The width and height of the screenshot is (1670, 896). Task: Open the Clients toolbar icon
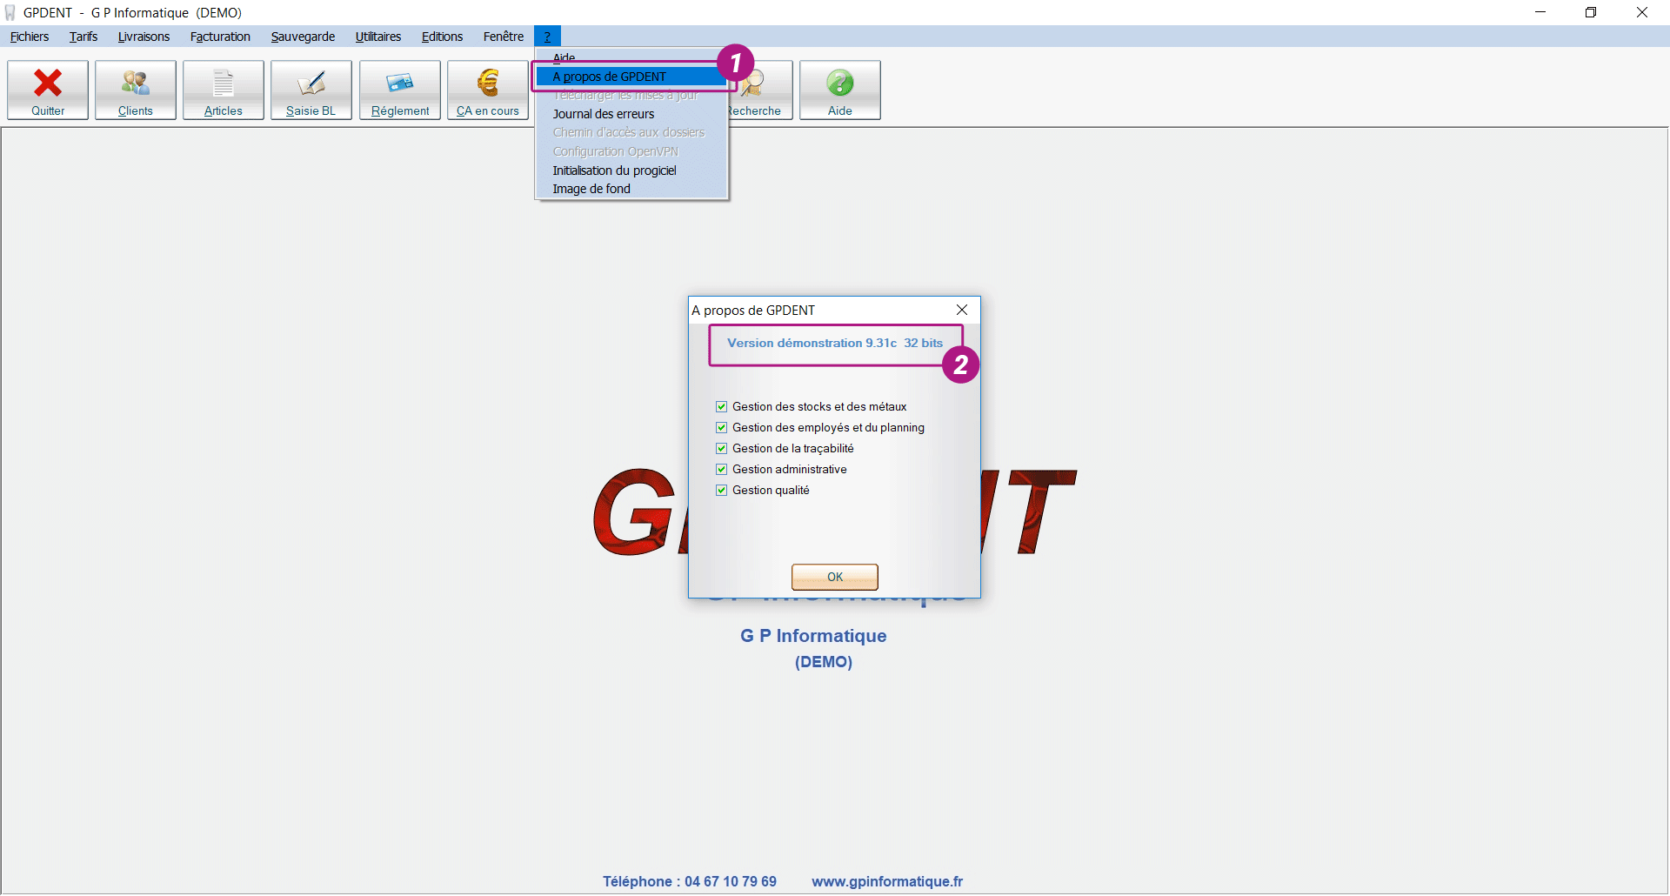[136, 90]
